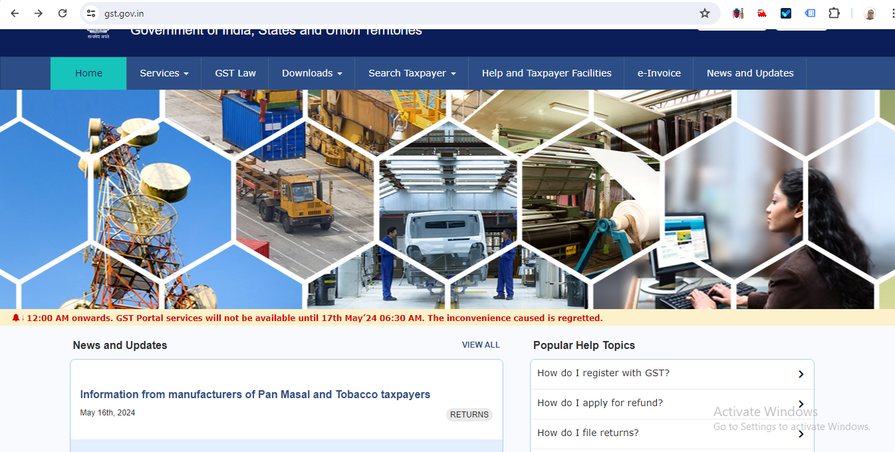Open the Extensions puzzle-piece icon
This screenshot has width=895, height=452.
[x=834, y=13]
